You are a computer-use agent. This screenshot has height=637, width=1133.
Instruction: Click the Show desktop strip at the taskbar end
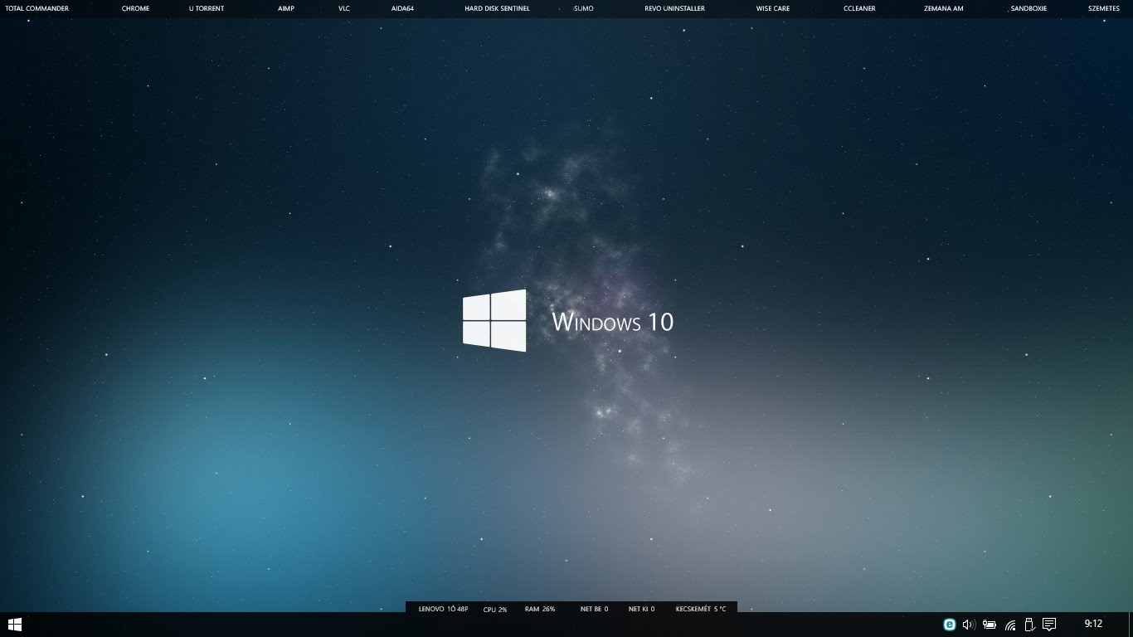(1130, 625)
